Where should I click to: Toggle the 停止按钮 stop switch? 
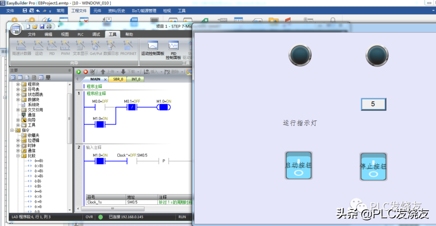coord(373,167)
